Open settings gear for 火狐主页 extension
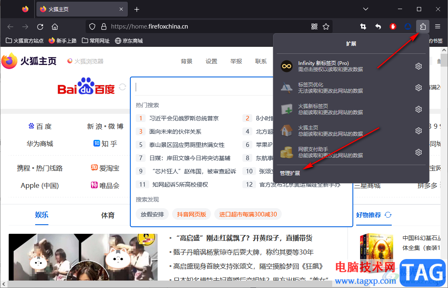448x288 pixels. [419, 131]
